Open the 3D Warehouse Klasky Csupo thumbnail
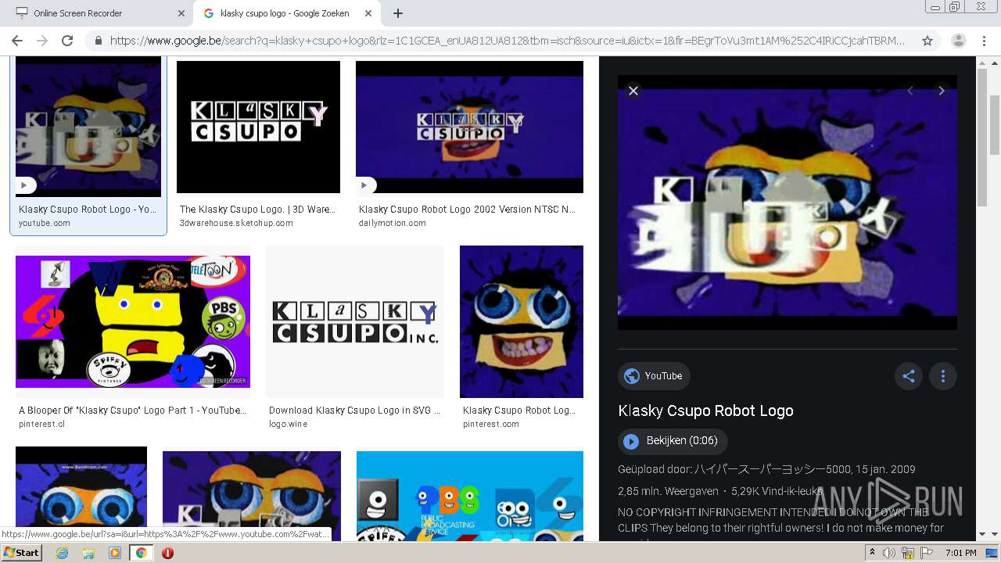The height and width of the screenshot is (563, 1001). (258, 127)
